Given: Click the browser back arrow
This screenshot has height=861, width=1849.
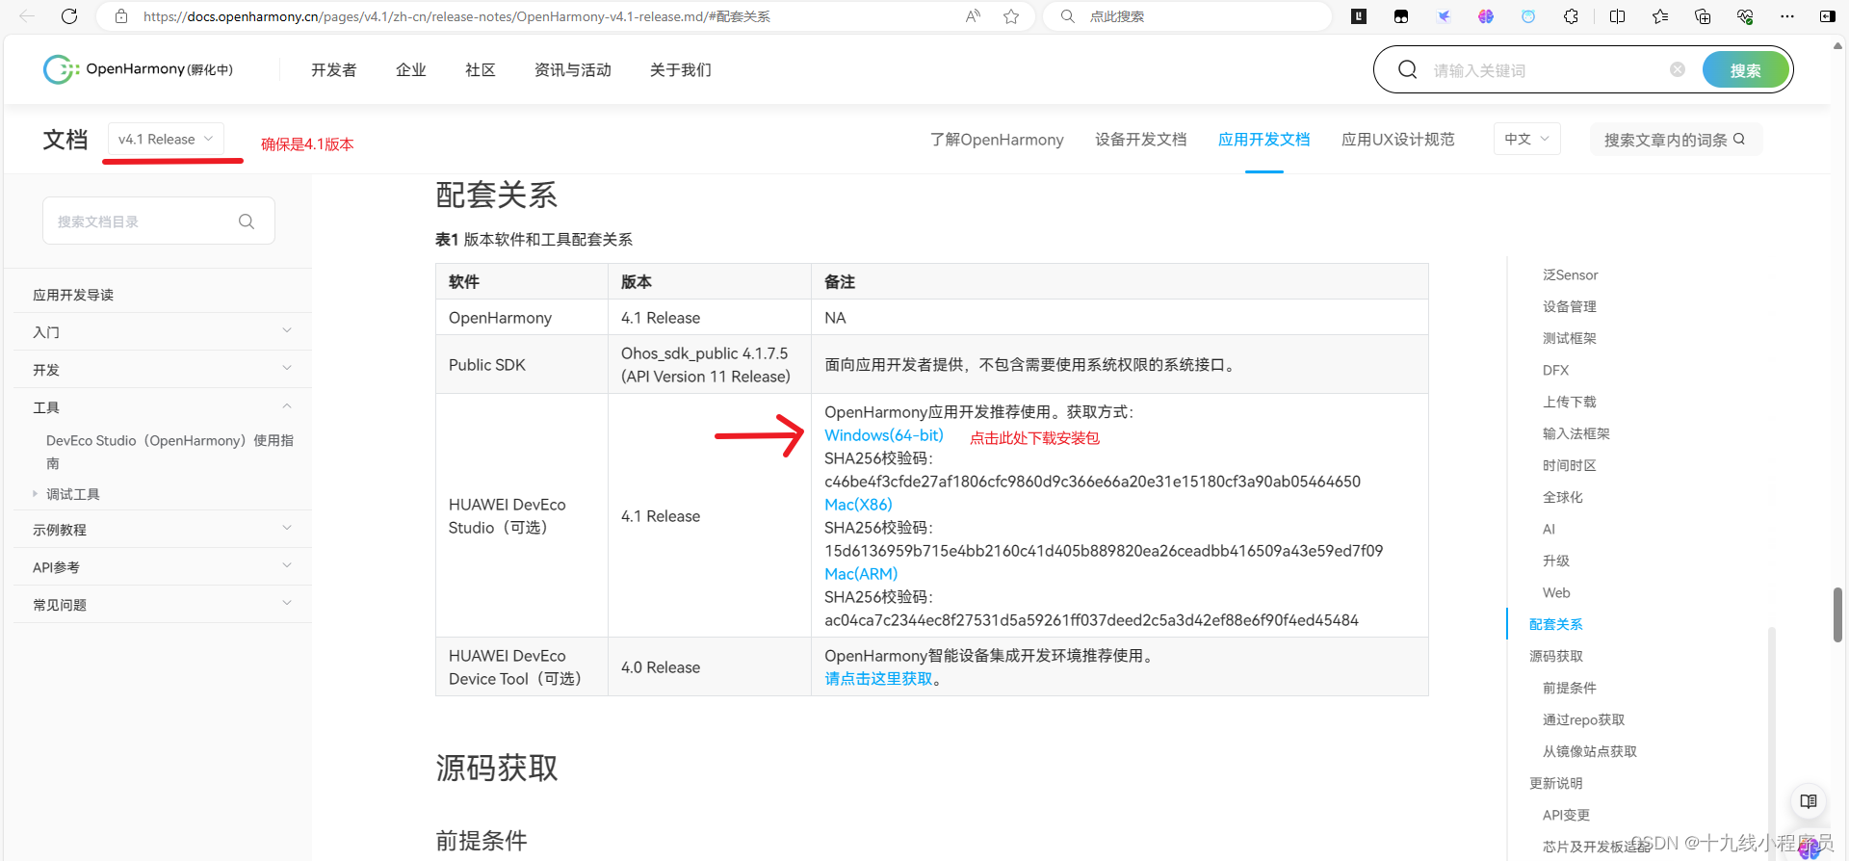Looking at the screenshot, I should [27, 16].
